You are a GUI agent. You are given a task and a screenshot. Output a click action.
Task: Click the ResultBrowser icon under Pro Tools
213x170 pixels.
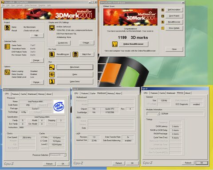(52, 54)
